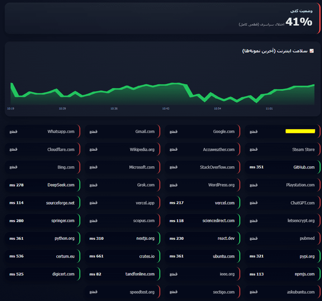The image size is (322, 301).
Task: Select the sciencedirect.com 118 ms card
Action: (x=203, y=221)
